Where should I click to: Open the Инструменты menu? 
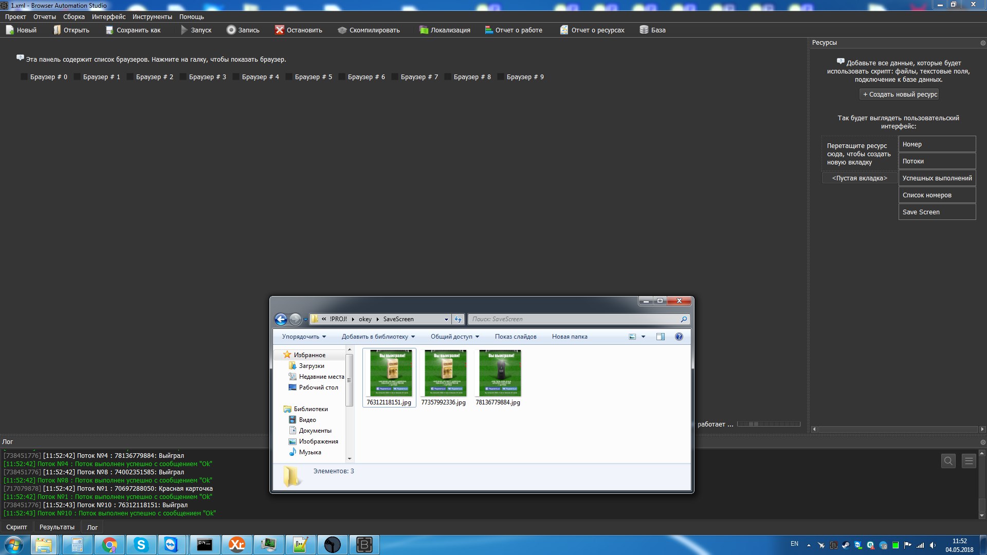tap(152, 16)
